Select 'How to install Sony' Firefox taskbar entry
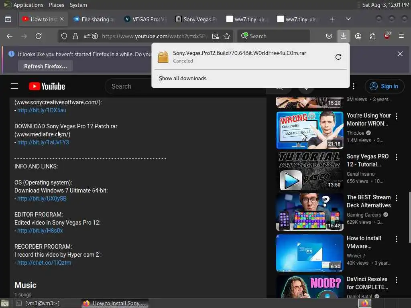 tap(115, 303)
